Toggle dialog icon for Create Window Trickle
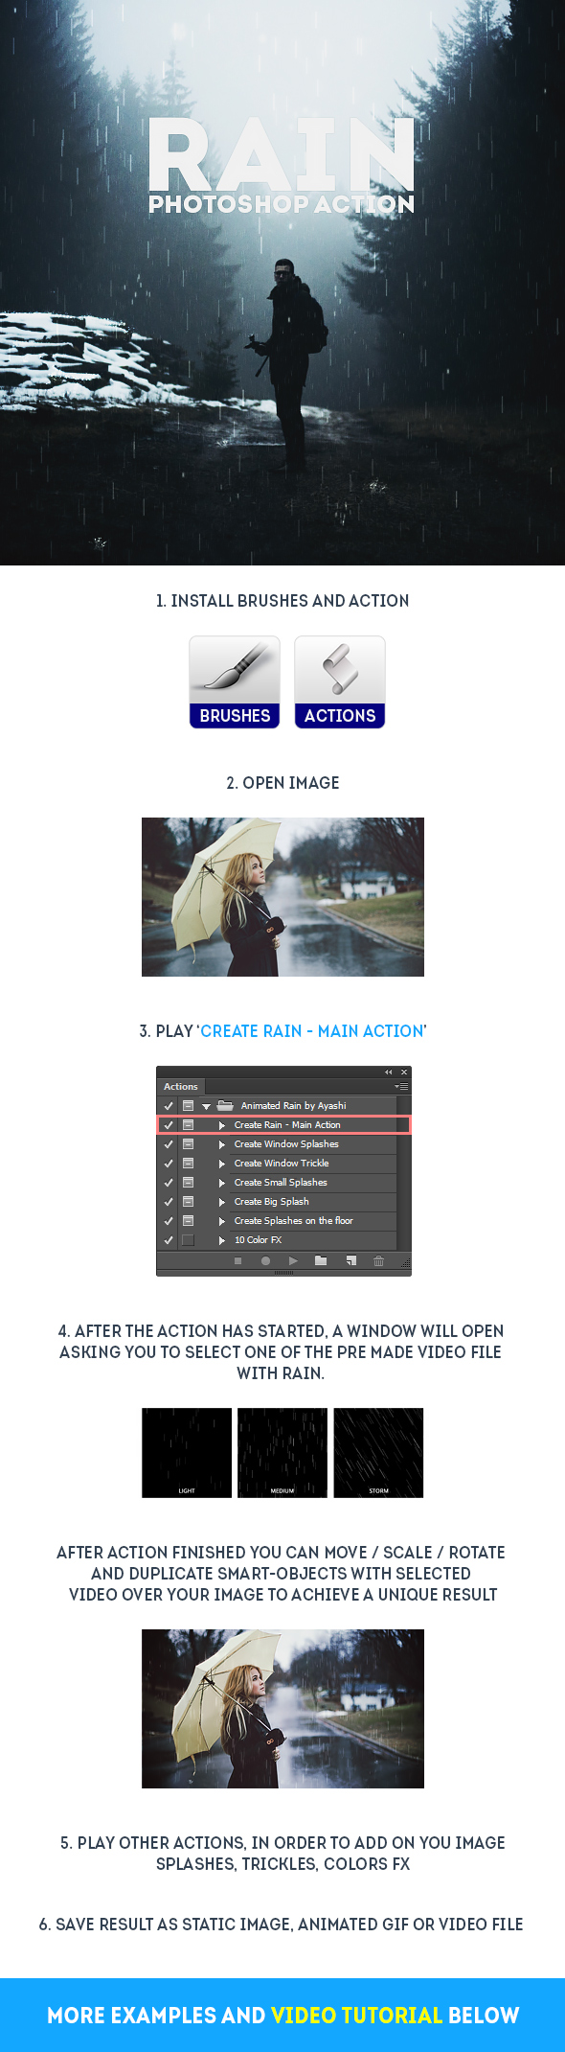Viewport: 565px width, 2052px height. click(x=188, y=1163)
